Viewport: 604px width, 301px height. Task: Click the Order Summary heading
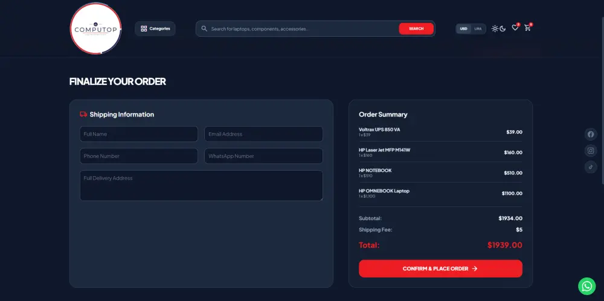(383, 115)
